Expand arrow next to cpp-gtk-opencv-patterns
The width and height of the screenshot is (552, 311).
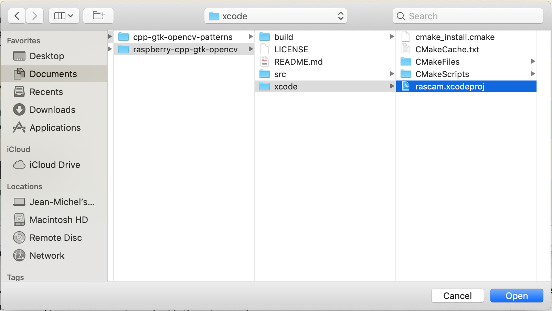[x=251, y=36]
